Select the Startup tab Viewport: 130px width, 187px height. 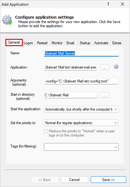(x=85, y=43)
